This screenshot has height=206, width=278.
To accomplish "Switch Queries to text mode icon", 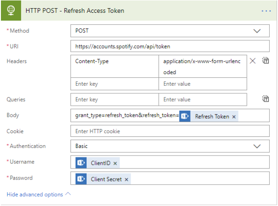I will tap(266, 98).
